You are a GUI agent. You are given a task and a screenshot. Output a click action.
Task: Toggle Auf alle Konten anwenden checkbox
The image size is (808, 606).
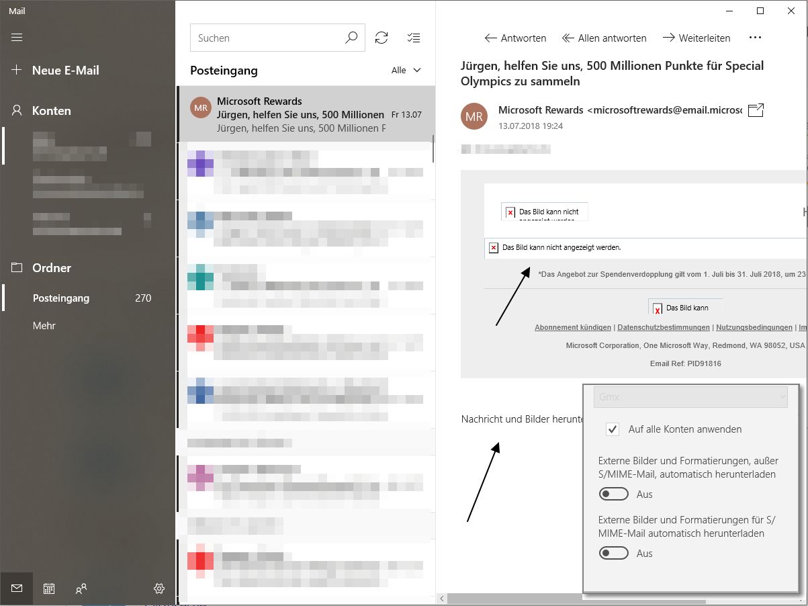click(613, 429)
